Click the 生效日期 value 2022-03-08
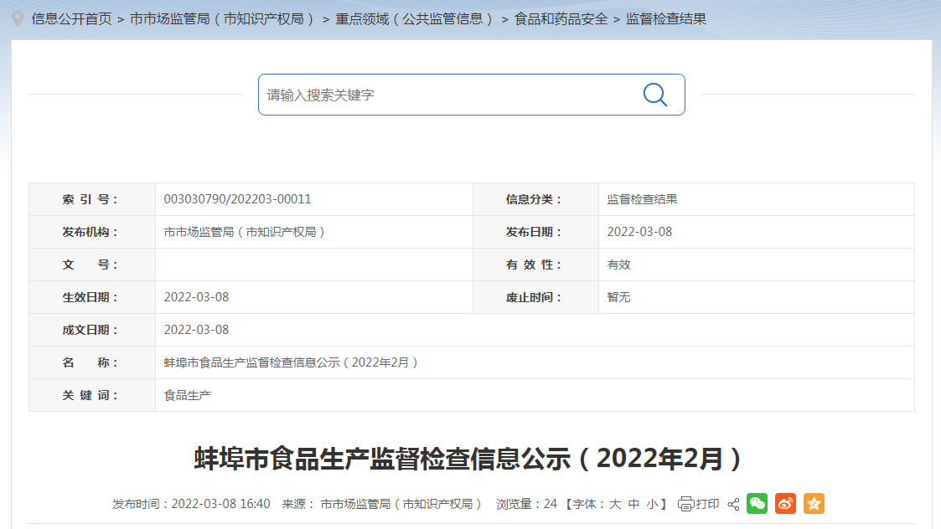 coord(196,297)
